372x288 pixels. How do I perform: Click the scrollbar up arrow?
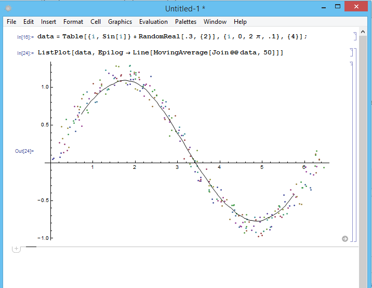tap(363, 32)
